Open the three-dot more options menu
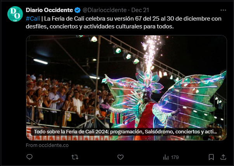This screenshot has height=166, width=234. point(223,10)
